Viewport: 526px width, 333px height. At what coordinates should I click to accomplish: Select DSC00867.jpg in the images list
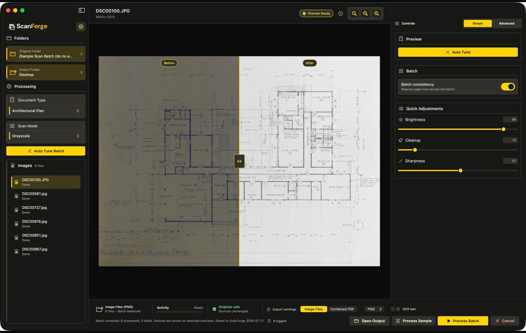(x=46, y=252)
